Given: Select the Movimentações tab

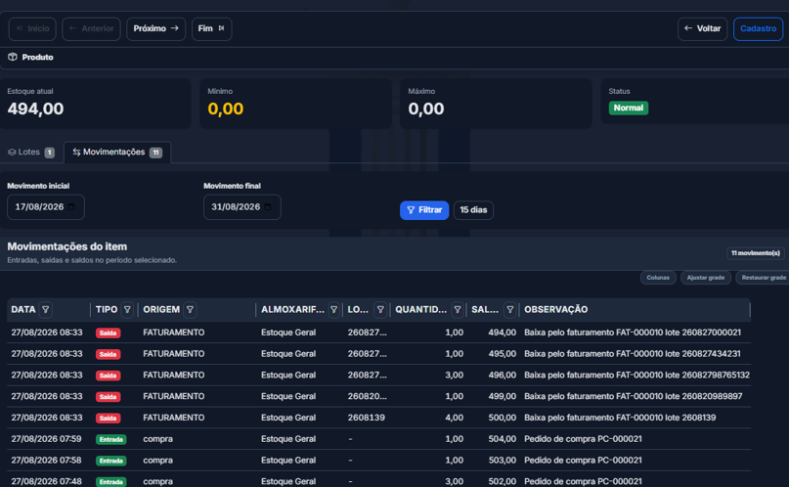Looking at the screenshot, I should tap(117, 152).
